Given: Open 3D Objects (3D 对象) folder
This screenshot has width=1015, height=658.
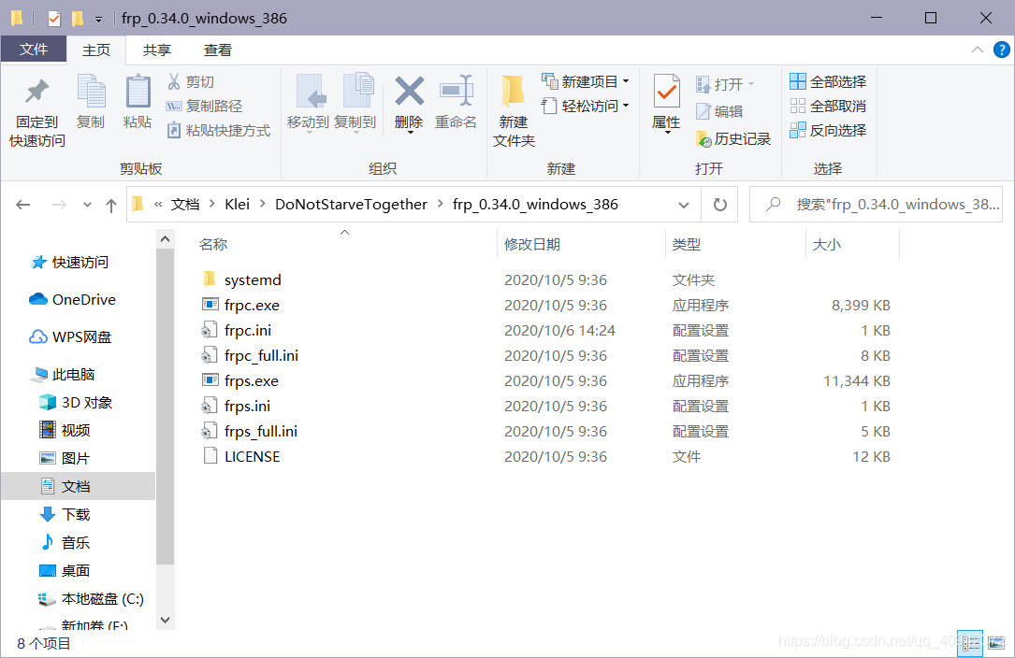Looking at the screenshot, I should (x=76, y=403).
